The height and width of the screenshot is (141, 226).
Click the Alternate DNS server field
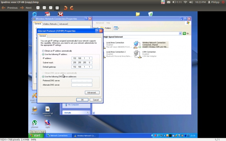pos(82,85)
